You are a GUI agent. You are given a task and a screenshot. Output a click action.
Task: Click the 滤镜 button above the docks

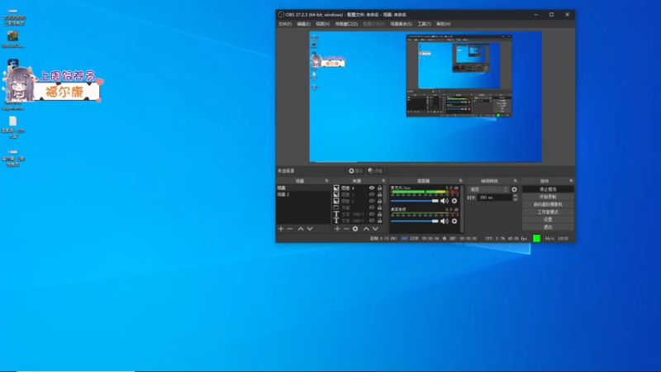click(x=375, y=171)
